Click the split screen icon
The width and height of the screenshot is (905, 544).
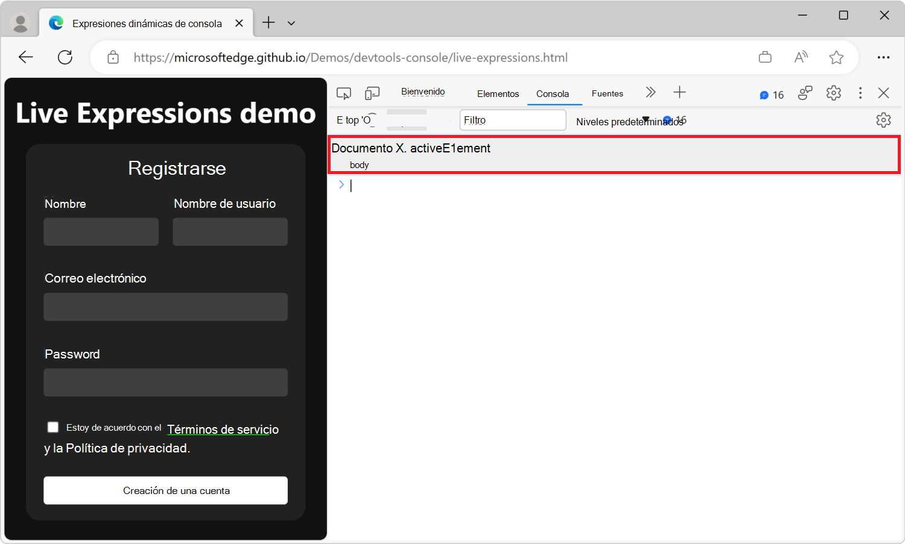pyautogui.click(x=765, y=57)
